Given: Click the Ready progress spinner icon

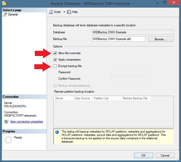Looking at the screenshot, I should pos(9,140).
